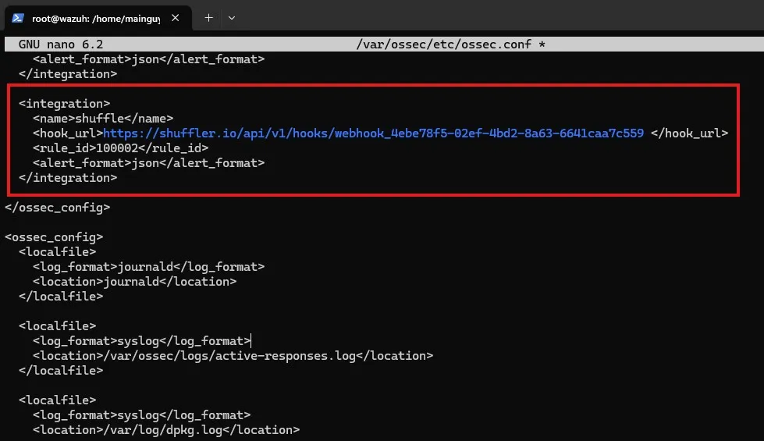
Task: Expand the terminal profile dropdown chevron
Action: 232,17
